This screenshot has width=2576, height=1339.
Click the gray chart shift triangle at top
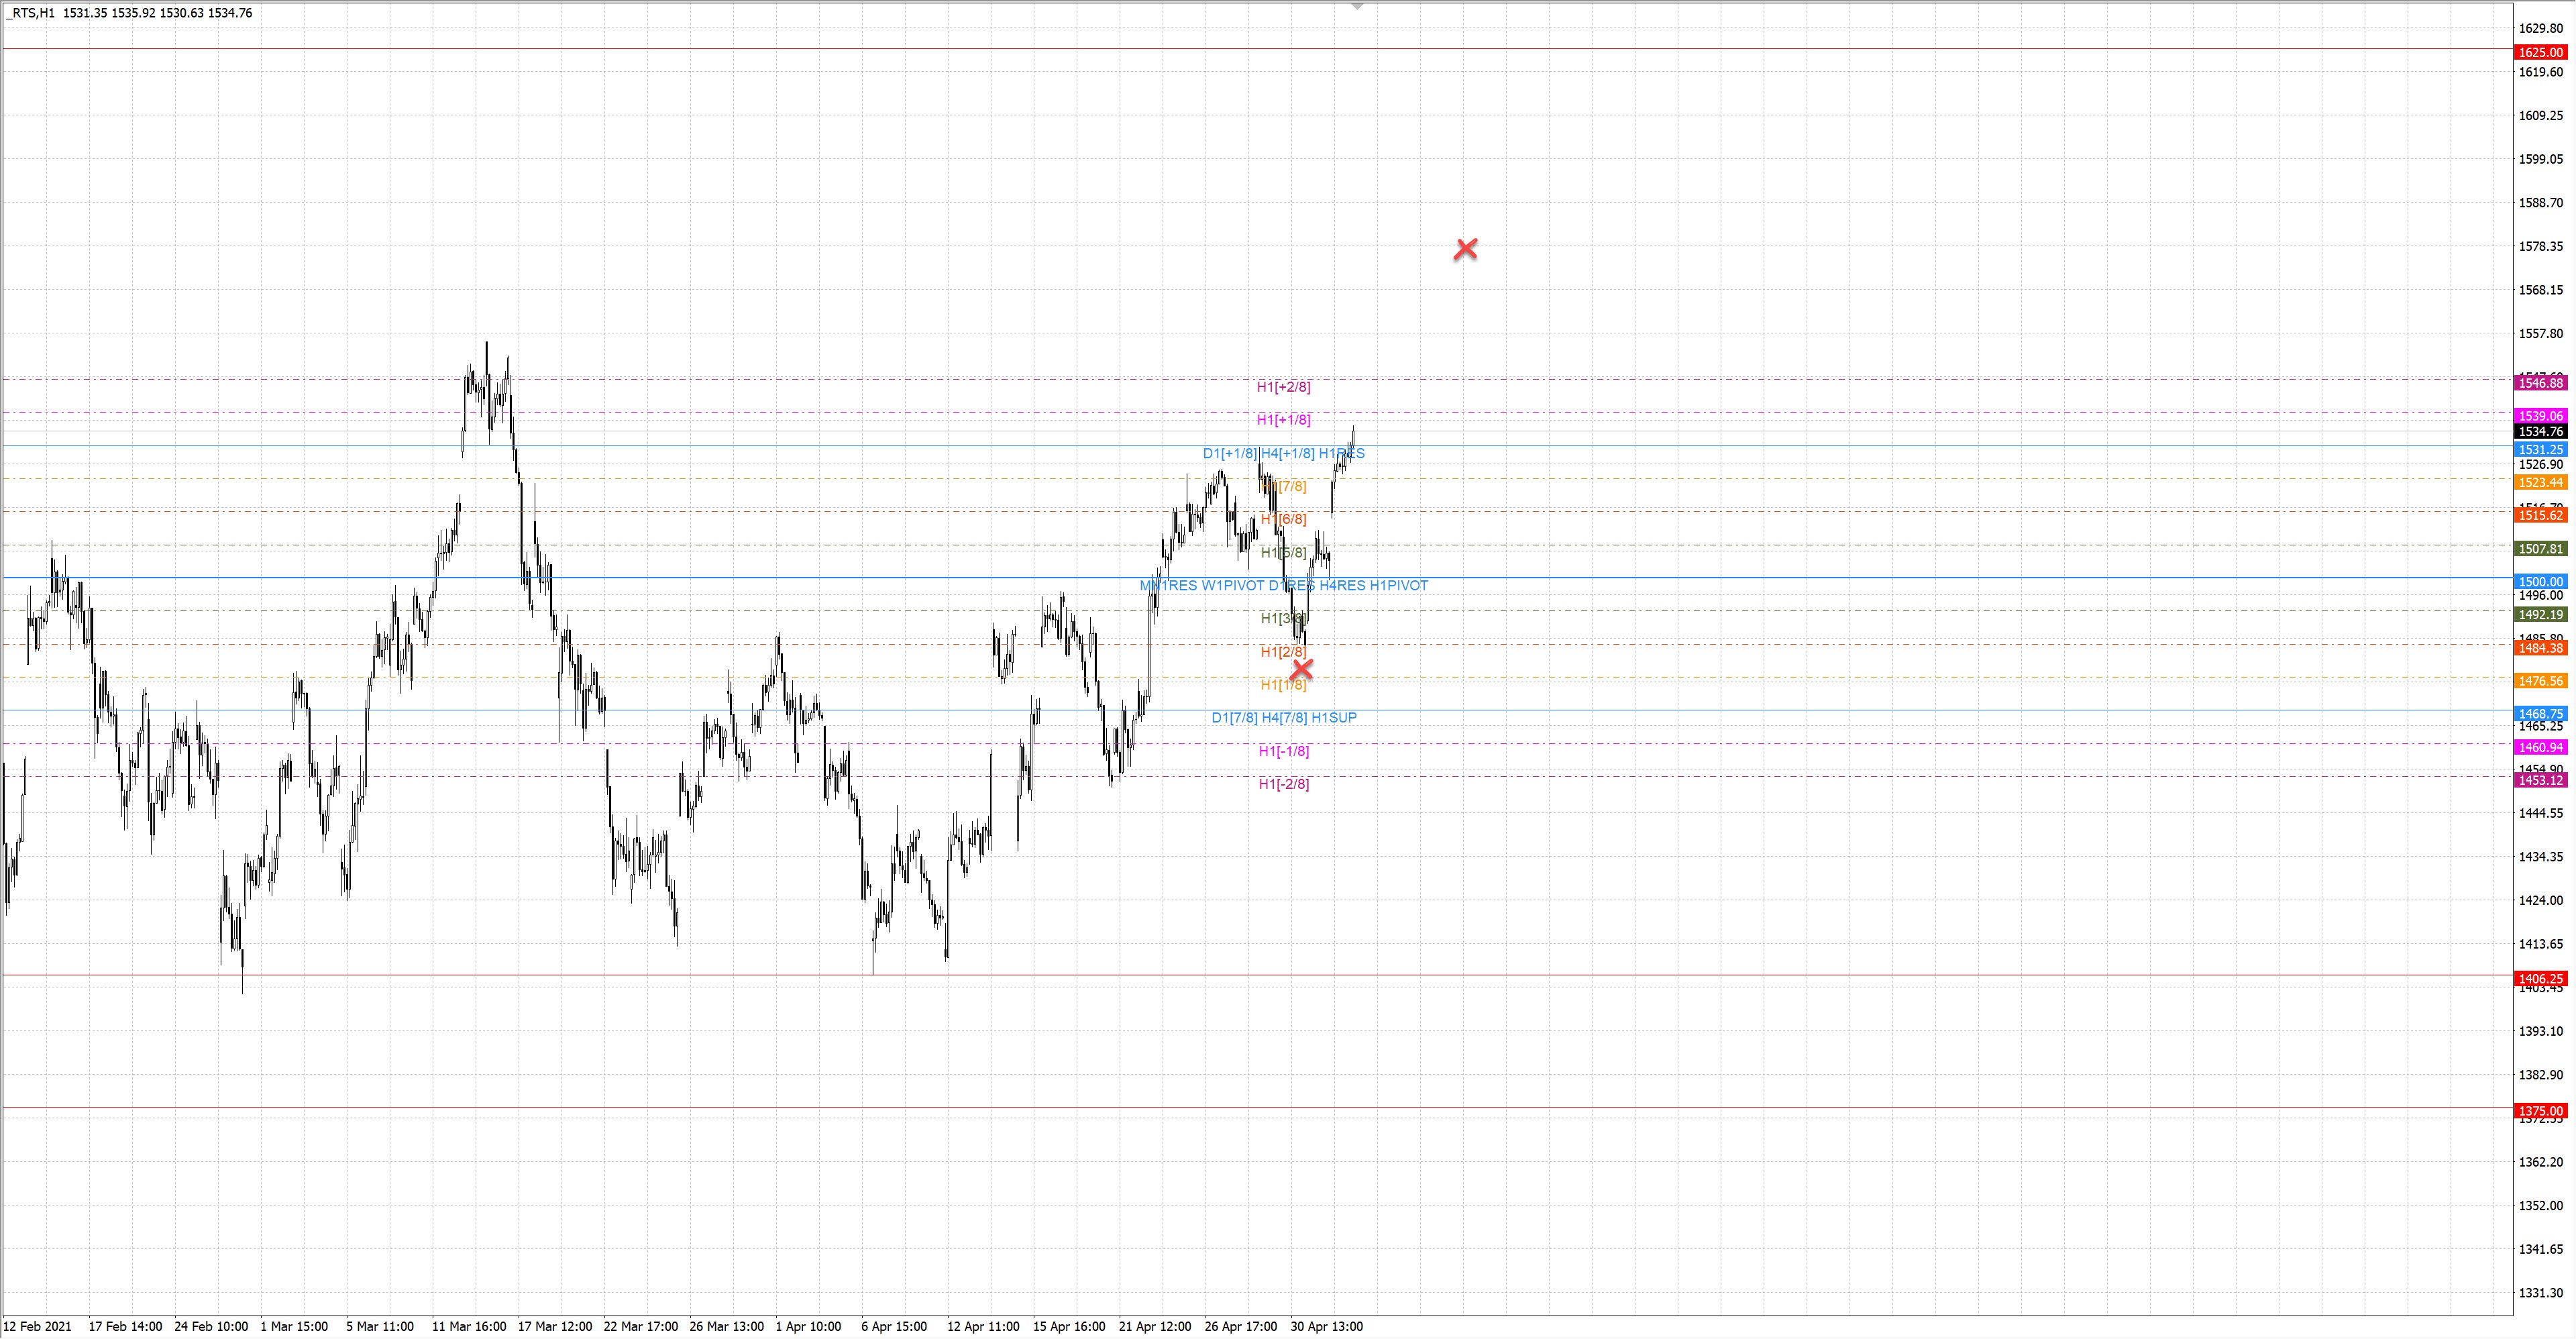tap(1357, 6)
